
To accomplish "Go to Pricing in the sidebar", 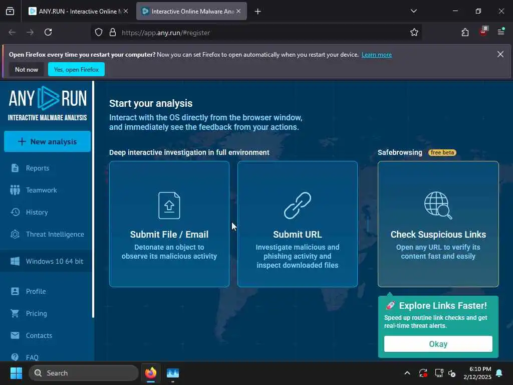I will (36, 313).
